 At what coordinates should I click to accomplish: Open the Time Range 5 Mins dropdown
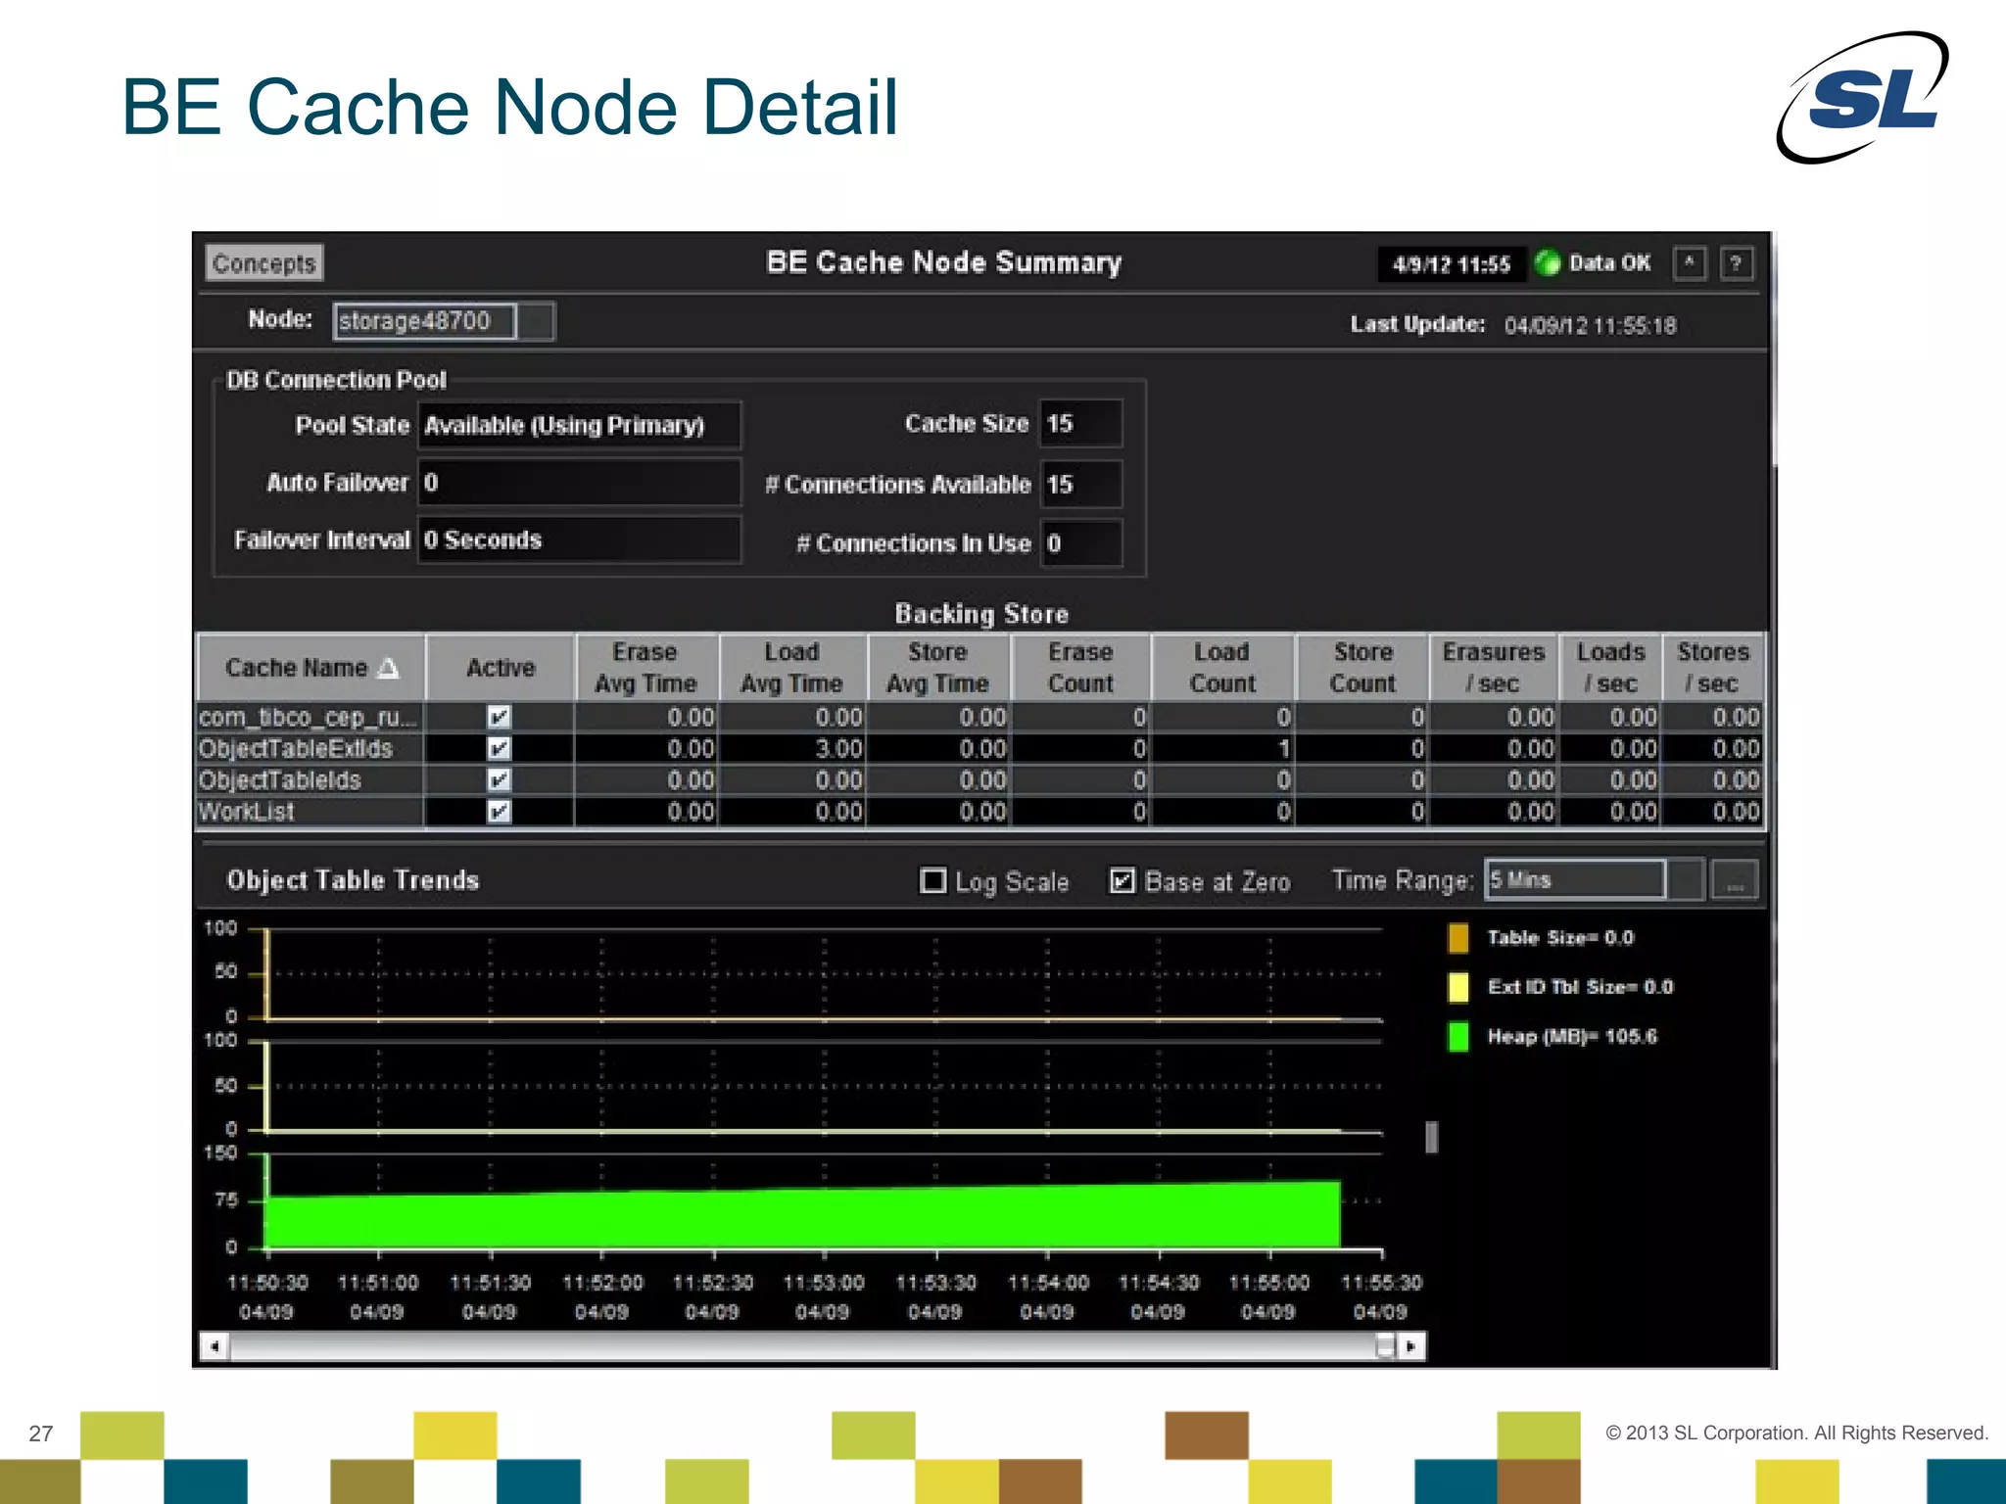(1575, 879)
